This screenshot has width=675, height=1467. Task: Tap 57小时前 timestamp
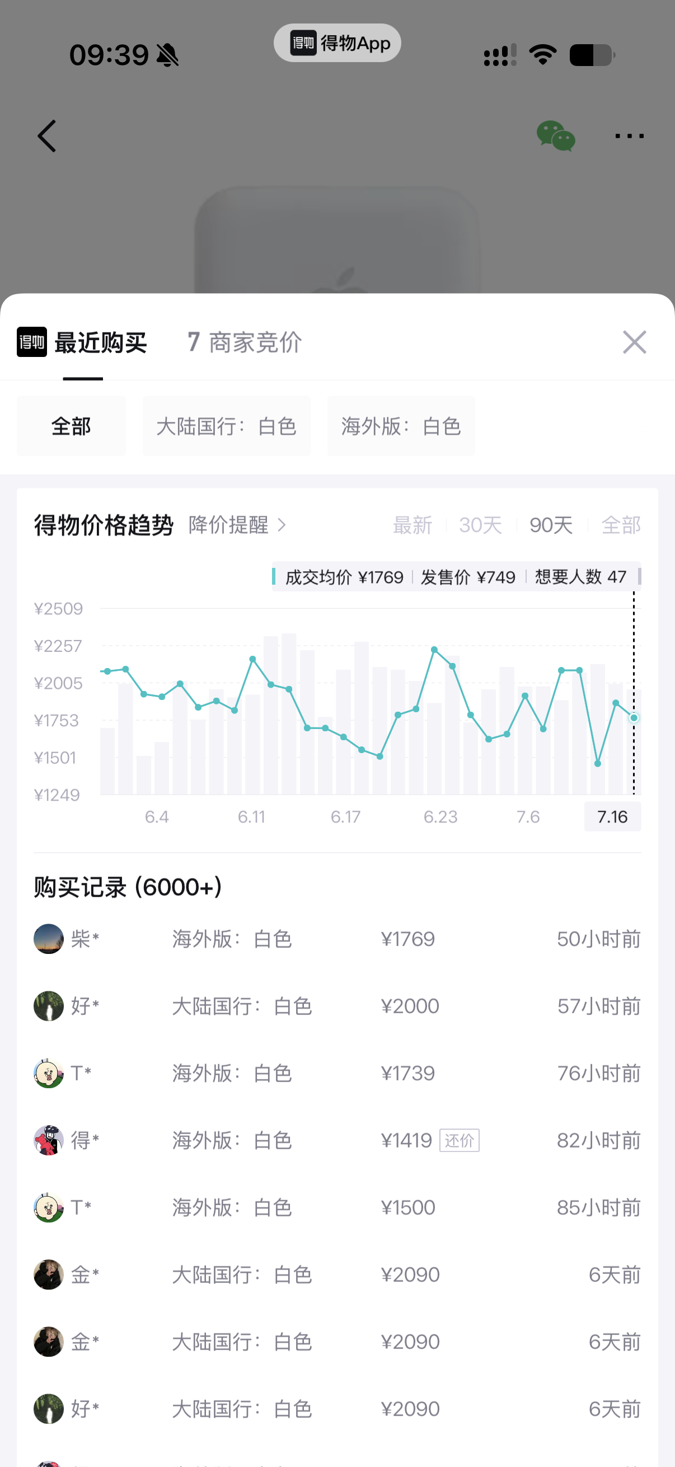pos(599,1006)
